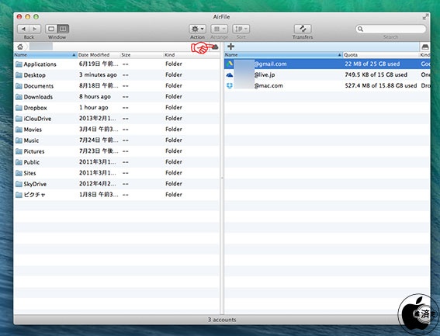The image size is (440, 336).
Task: Select the Applications folder
Action: tap(116, 64)
